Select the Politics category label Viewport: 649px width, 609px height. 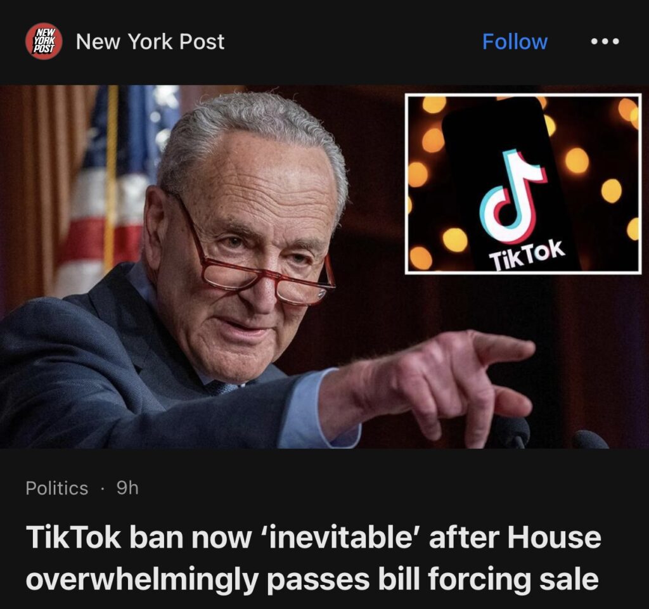pos(56,488)
